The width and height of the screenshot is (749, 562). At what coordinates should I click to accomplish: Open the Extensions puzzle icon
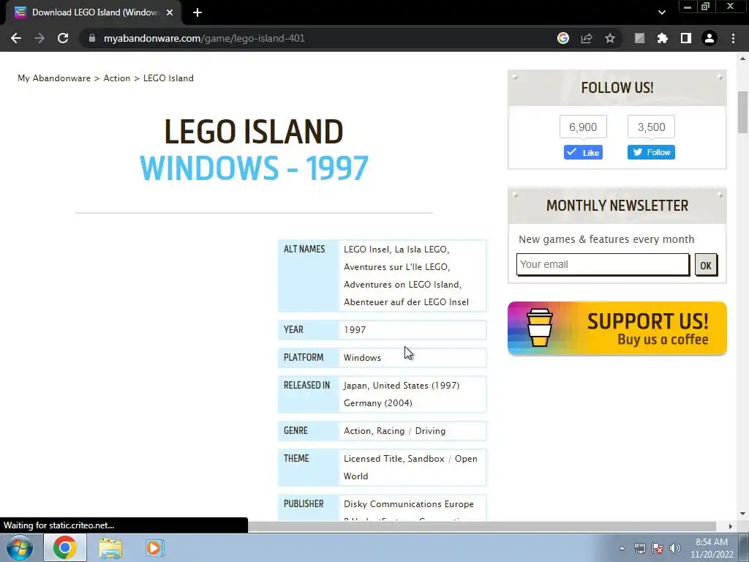[663, 38]
